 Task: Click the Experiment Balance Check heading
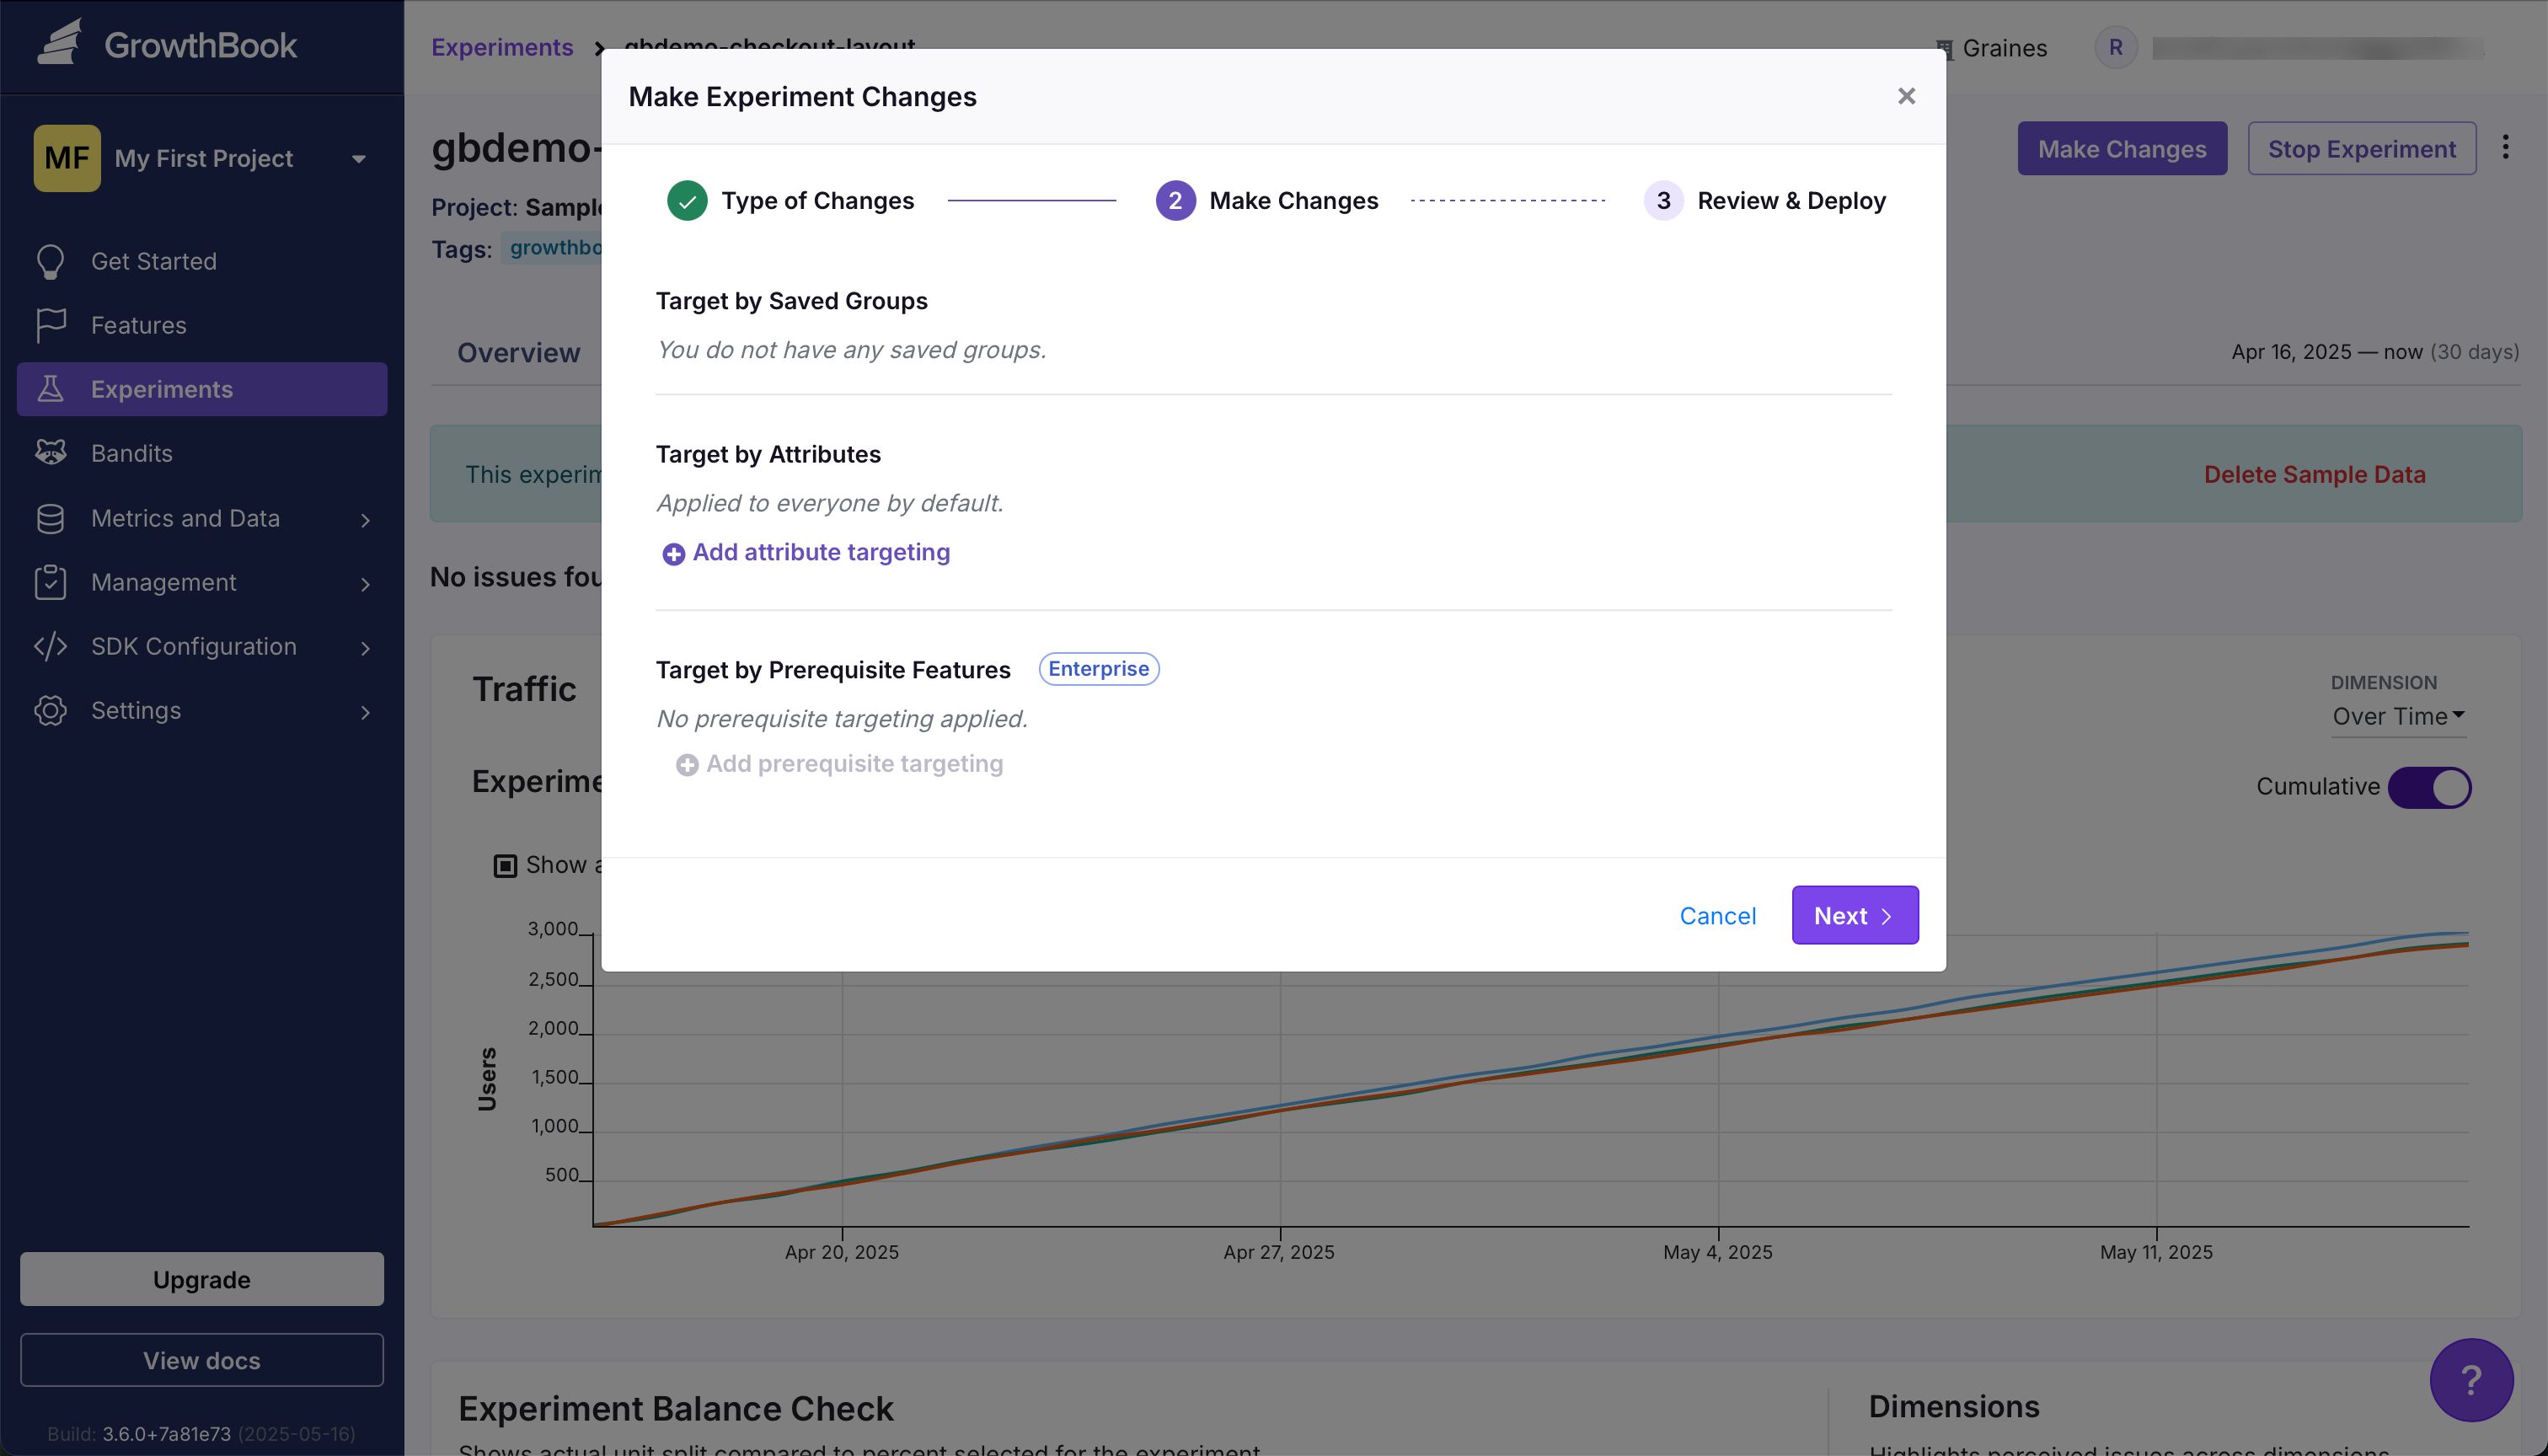676,1408
